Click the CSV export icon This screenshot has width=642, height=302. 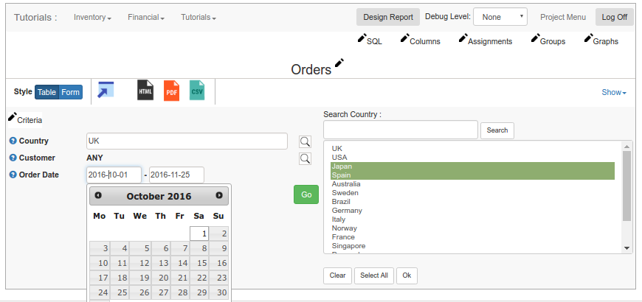tap(197, 91)
